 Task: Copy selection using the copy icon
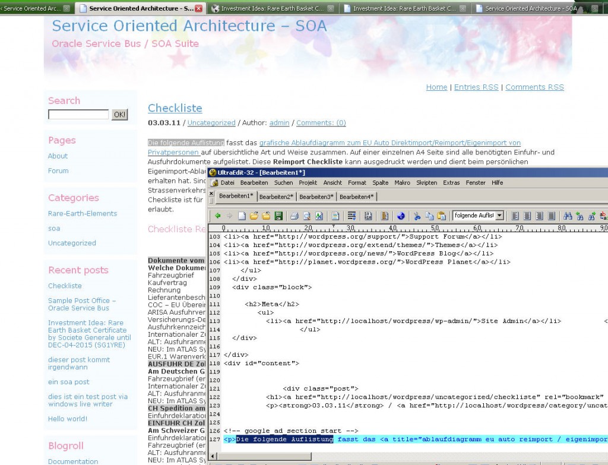click(x=429, y=216)
